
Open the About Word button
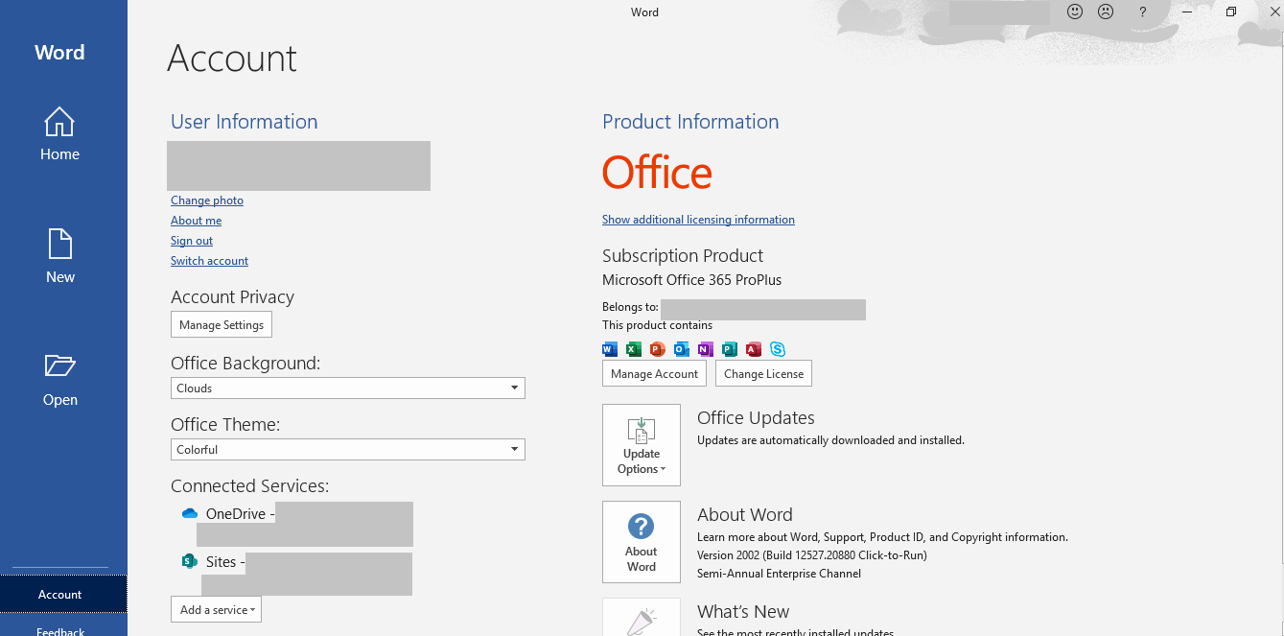click(642, 542)
